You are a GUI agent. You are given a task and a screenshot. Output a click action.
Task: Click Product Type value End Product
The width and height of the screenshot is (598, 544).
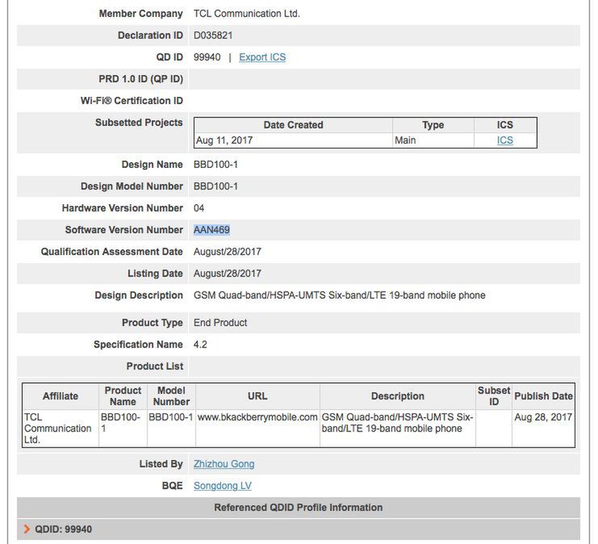[x=220, y=323]
